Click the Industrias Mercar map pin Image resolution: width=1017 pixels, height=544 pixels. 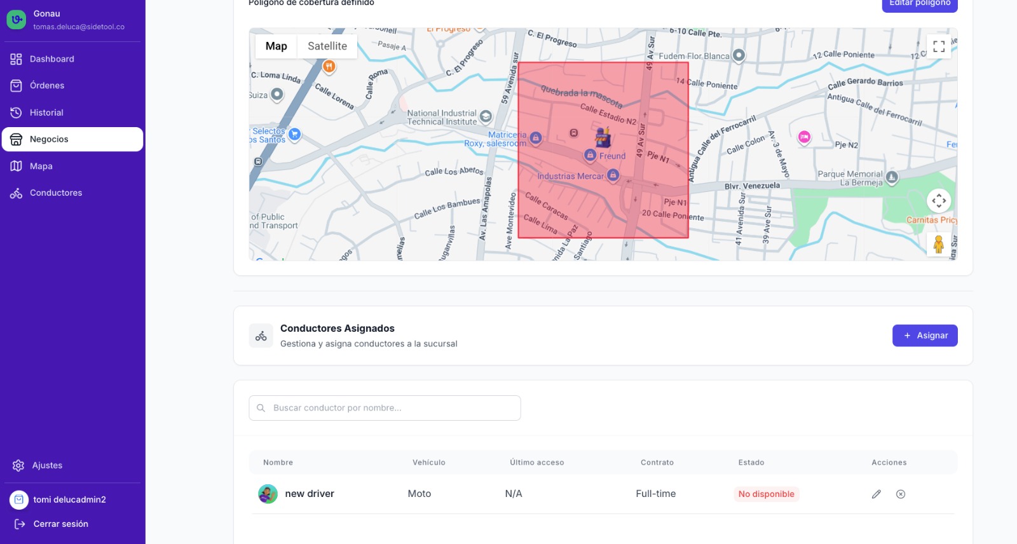[613, 175]
